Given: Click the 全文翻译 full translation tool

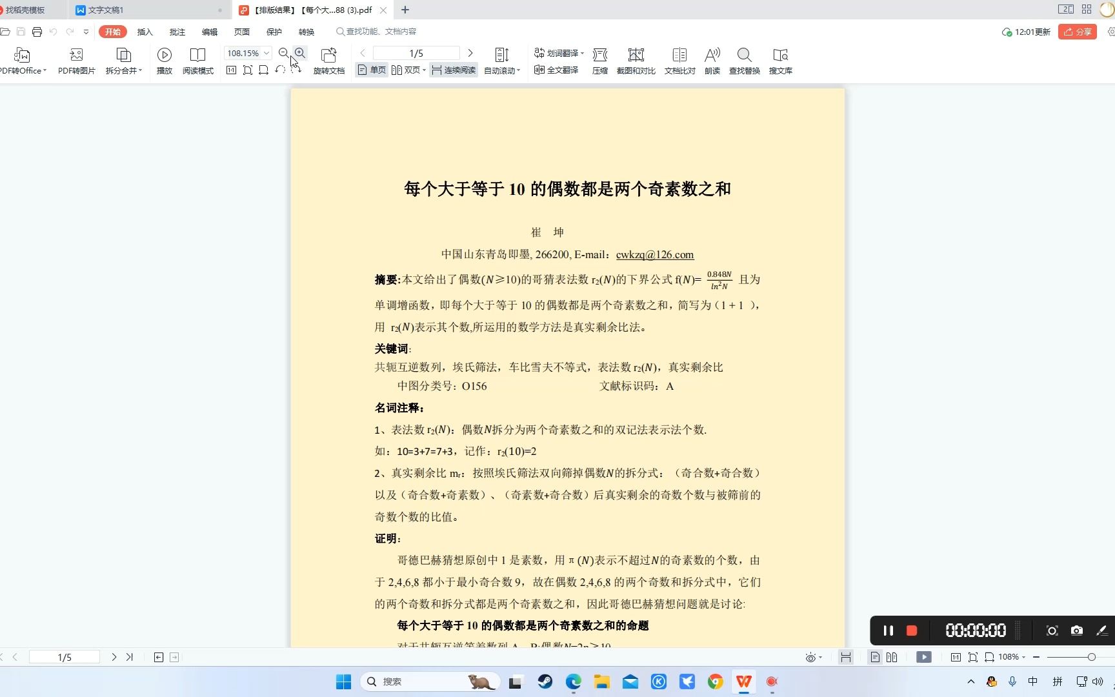Looking at the screenshot, I should click(x=556, y=70).
